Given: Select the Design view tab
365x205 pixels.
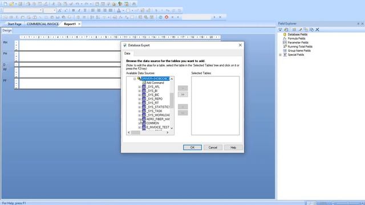Looking at the screenshot, I should tap(7, 30).
